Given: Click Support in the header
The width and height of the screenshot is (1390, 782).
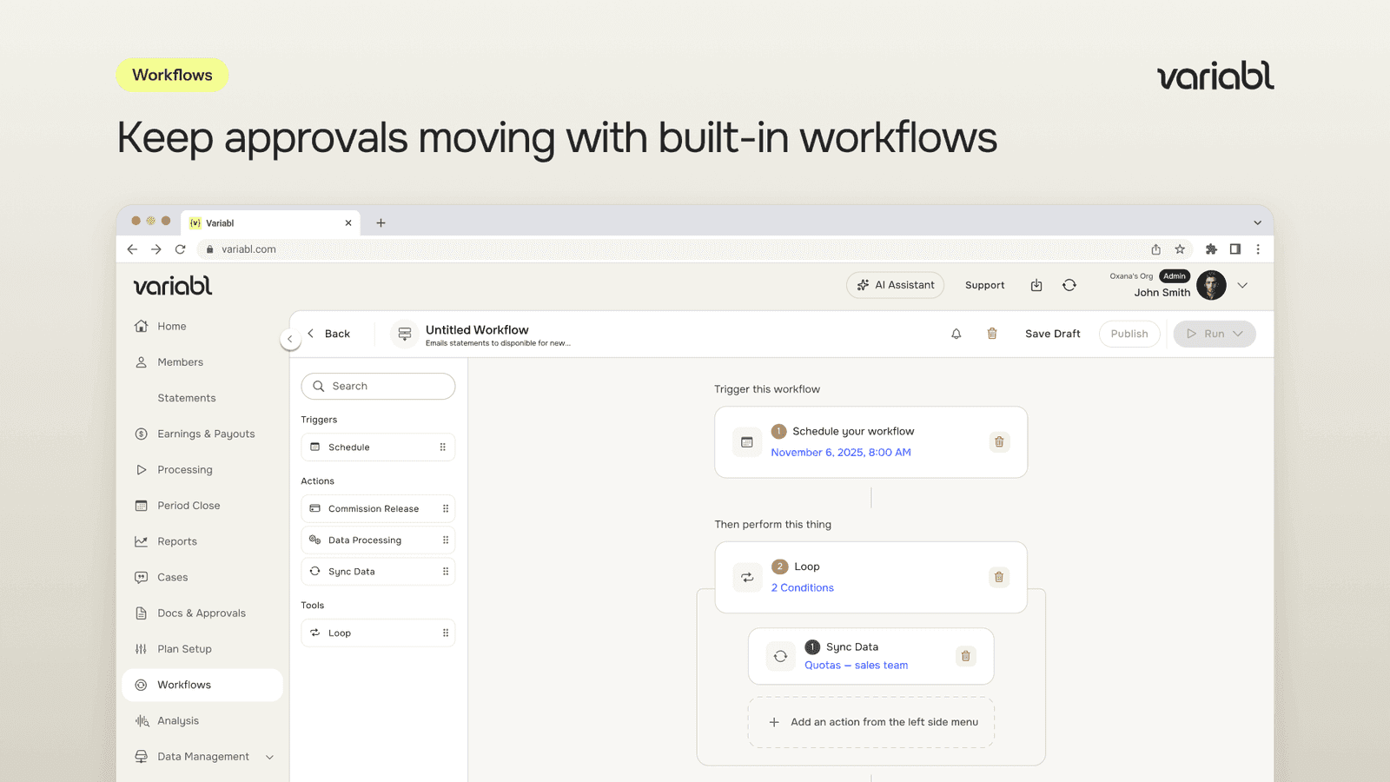Looking at the screenshot, I should [x=984, y=285].
